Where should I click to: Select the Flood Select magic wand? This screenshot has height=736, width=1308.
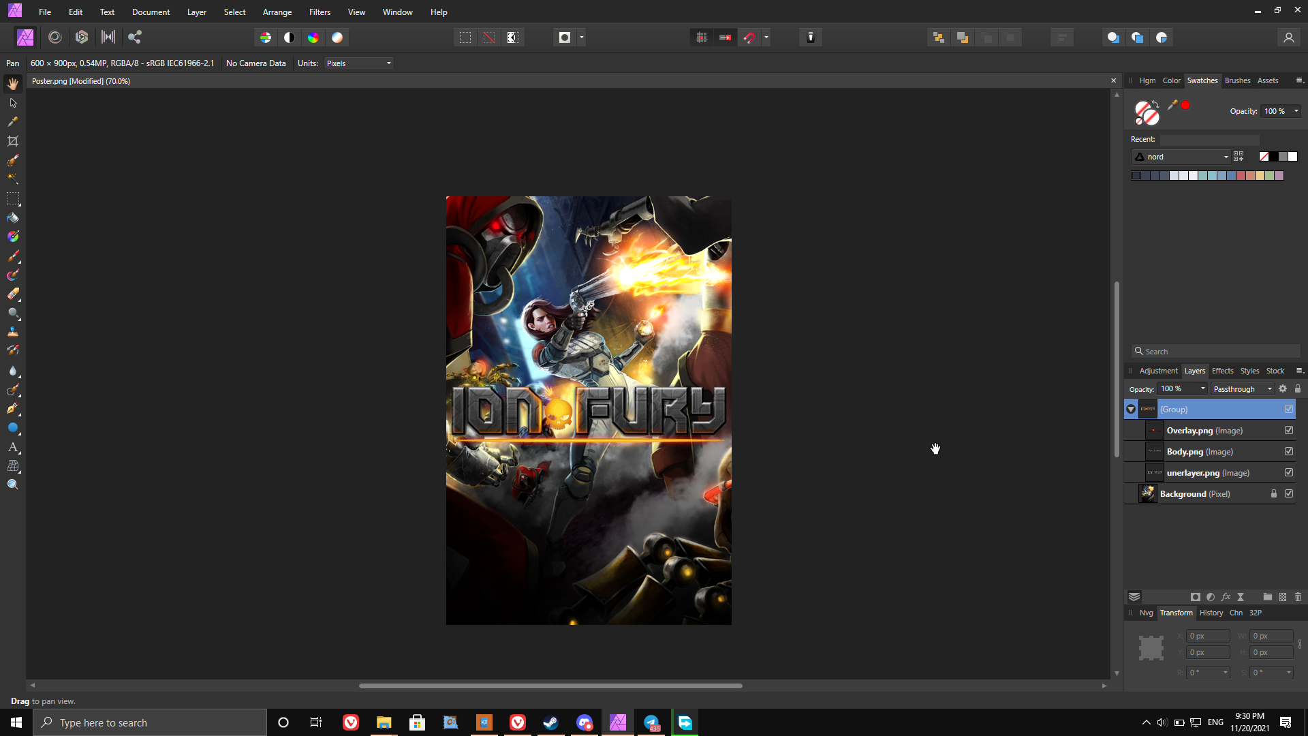coord(13,179)
